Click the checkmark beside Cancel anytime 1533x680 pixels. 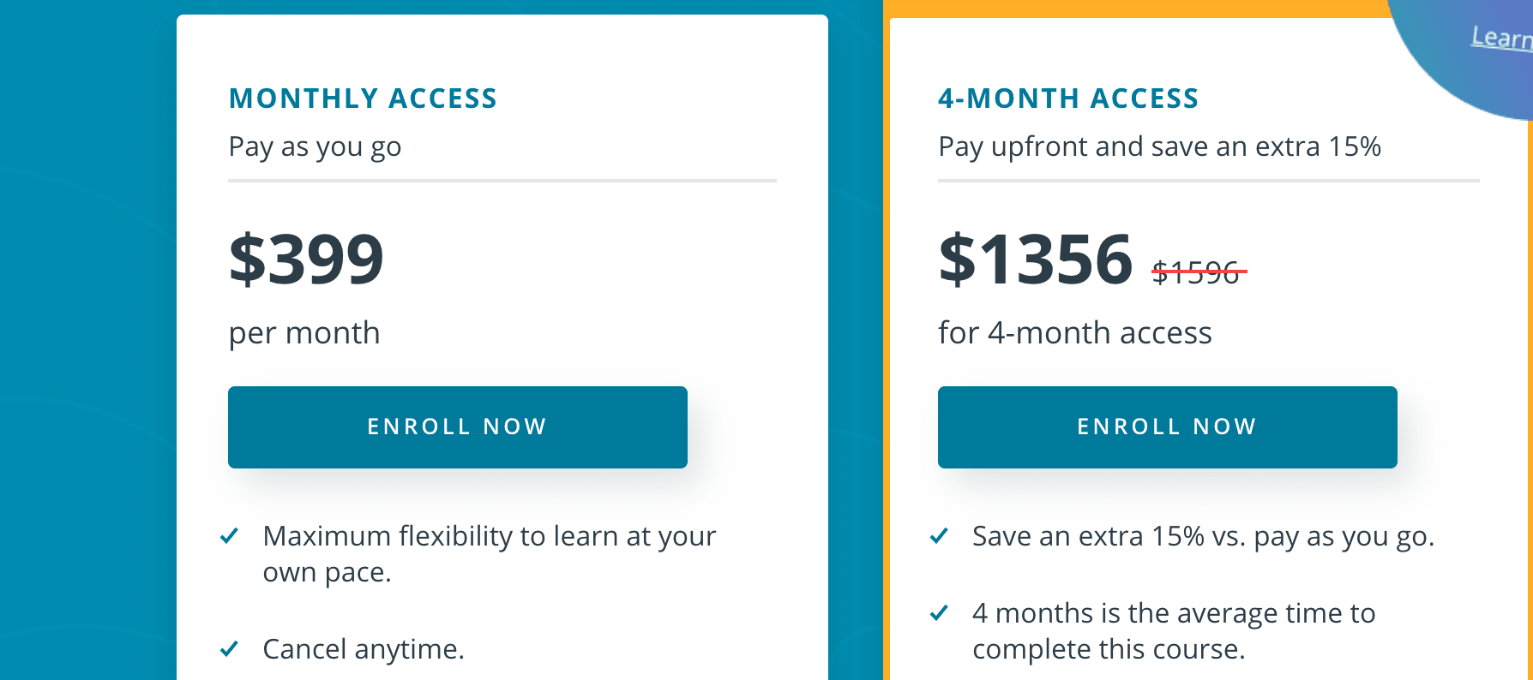click(229, 649)
